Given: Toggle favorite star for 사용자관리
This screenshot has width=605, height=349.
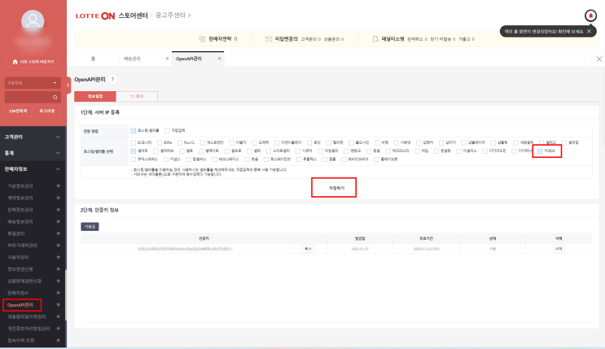Looking at the screenshot, I should 59,257.
